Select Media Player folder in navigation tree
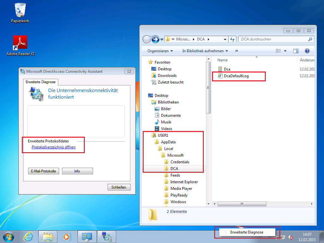This screenshot has height=243, width=324. pos(178,189)
